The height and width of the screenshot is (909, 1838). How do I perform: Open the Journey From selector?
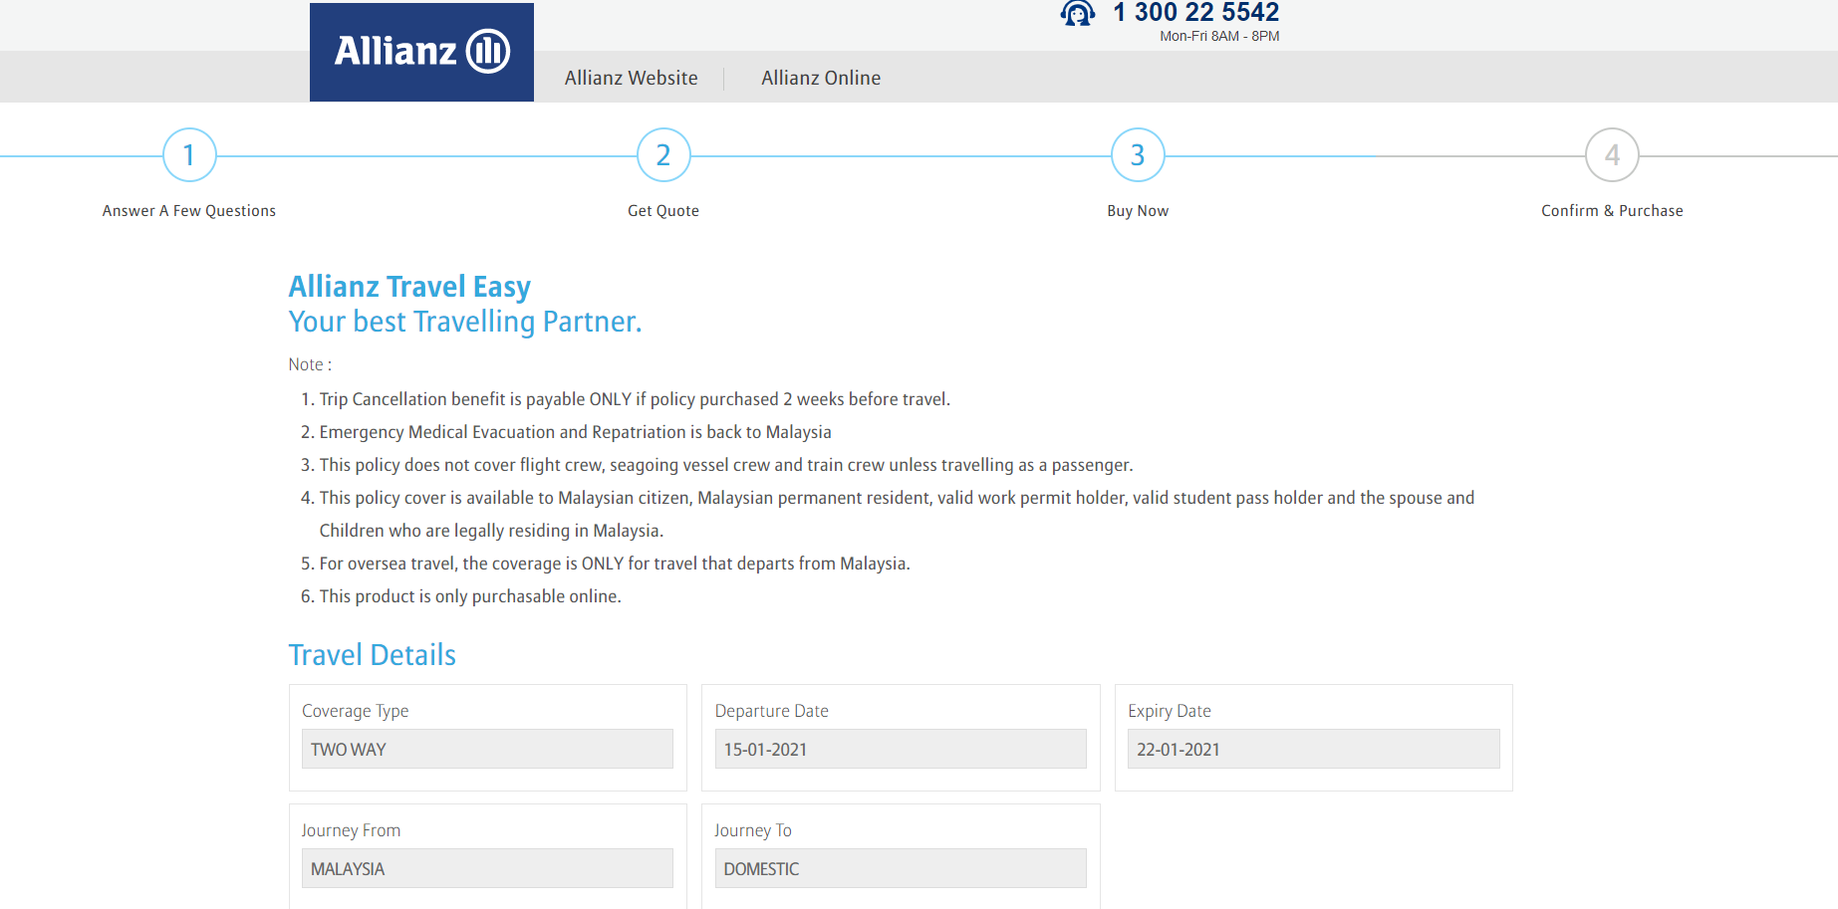tap(487, 868)
